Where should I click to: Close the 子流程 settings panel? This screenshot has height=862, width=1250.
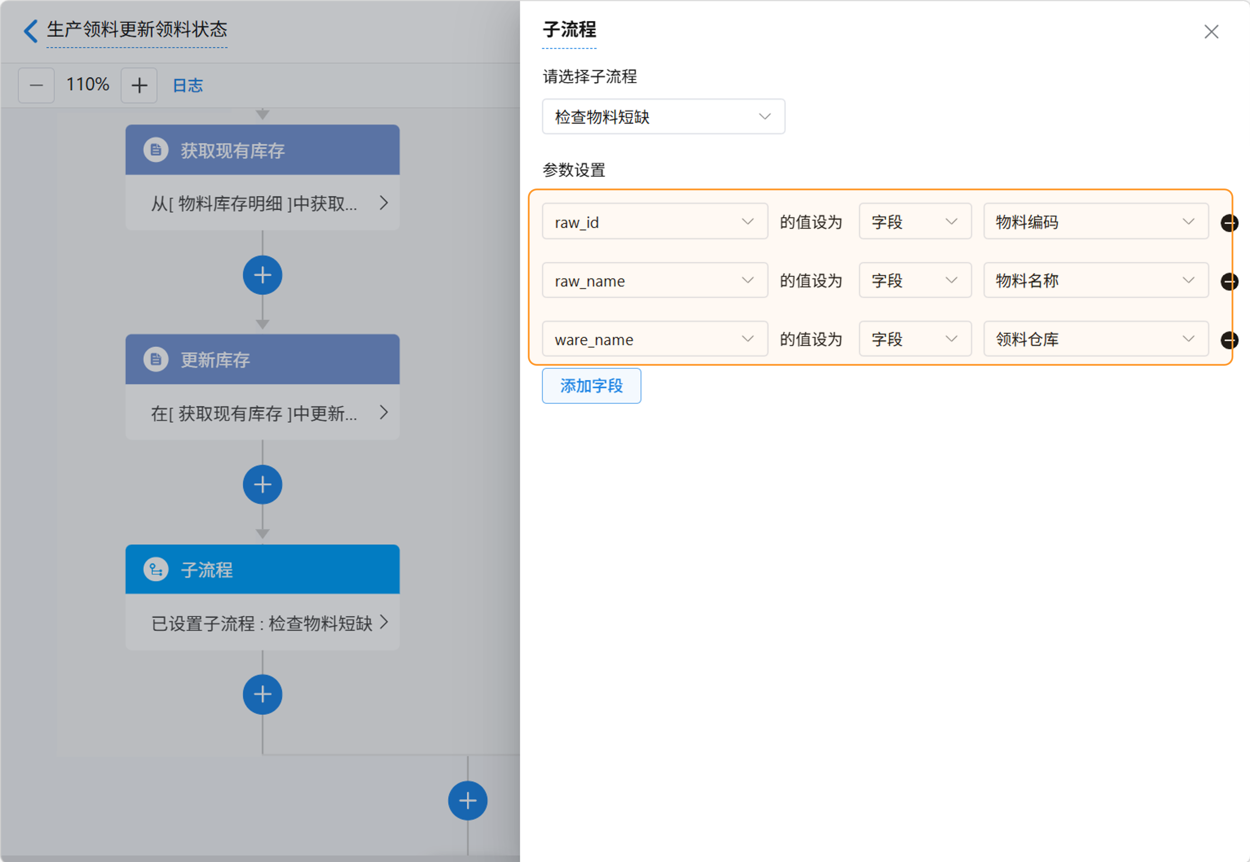click(x=1211, y=31)
